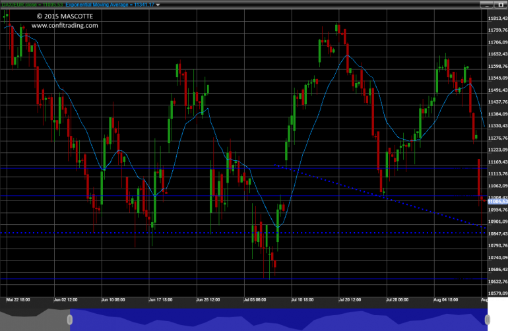
Task: Open the indicator legend dropdown arrow
Action: [158, 5]
